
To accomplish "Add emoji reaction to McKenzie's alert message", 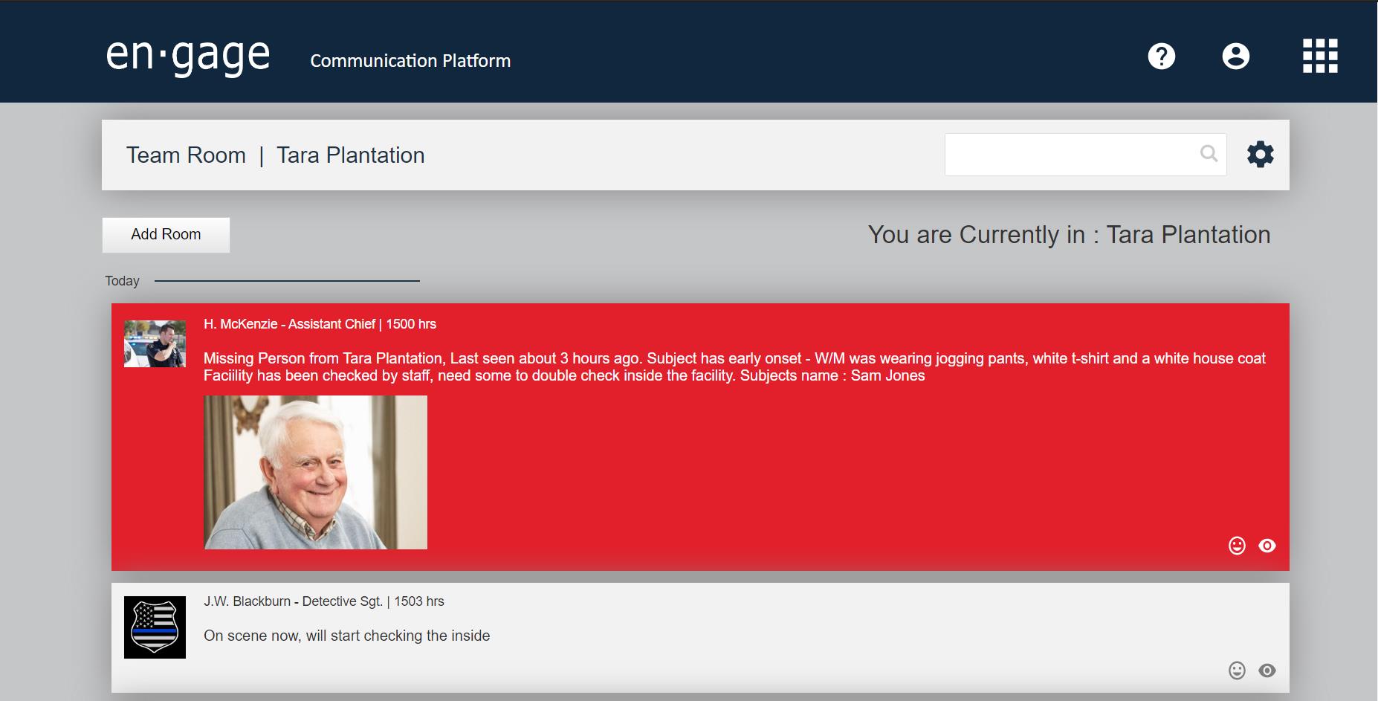I will pyautogui.click(x=1237, y=546).
